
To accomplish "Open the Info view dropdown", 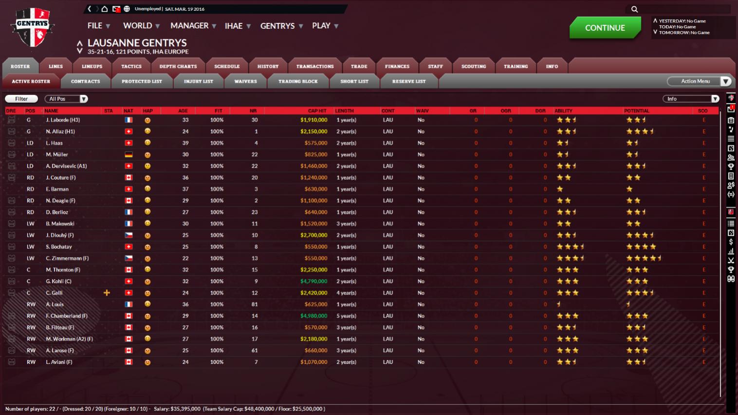I will point(691,99).
